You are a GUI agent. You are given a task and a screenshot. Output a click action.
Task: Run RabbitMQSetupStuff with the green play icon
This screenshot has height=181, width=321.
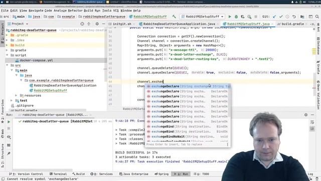[x=230, y=17]
